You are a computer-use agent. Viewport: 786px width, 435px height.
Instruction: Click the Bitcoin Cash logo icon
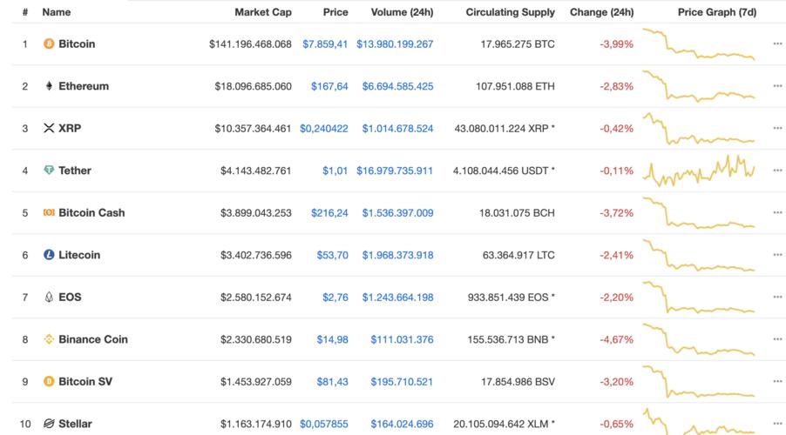pos(49,212)
